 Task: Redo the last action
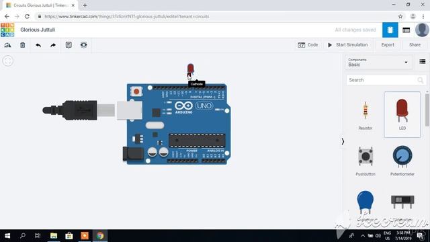point(53,45)
